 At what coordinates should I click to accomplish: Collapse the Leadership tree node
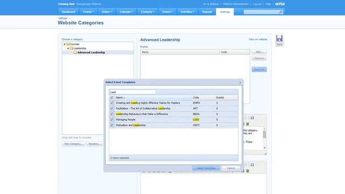68,48
